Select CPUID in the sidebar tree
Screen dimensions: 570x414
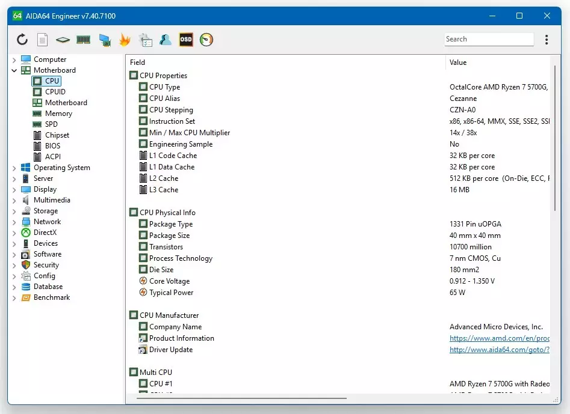[55, 92]
